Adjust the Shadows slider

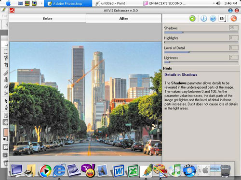coord(201,33)
